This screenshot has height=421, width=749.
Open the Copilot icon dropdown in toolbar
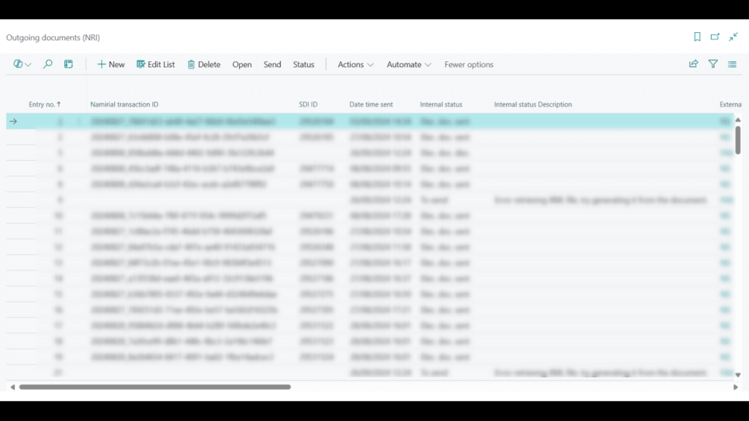(22, 64)
